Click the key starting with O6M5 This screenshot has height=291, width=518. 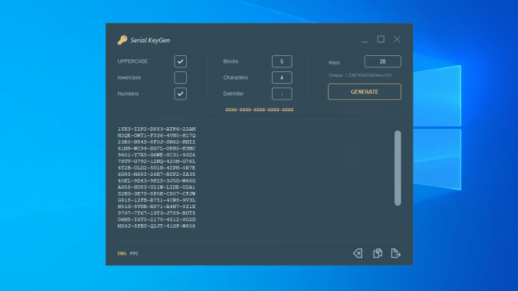(156, 220)
